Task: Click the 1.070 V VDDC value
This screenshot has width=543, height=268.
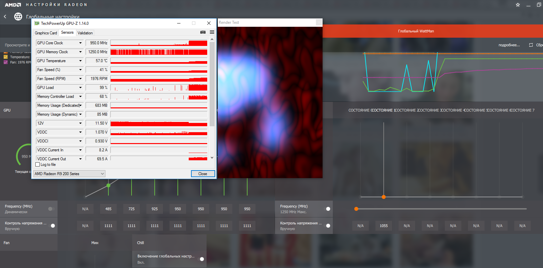Action: 97,132
